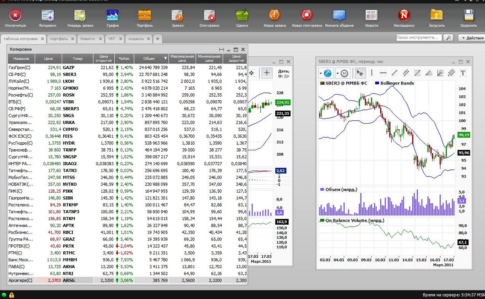Open the Очередь заявок order queue
Viewport: 485px width, 299px height.
point(80,15)
